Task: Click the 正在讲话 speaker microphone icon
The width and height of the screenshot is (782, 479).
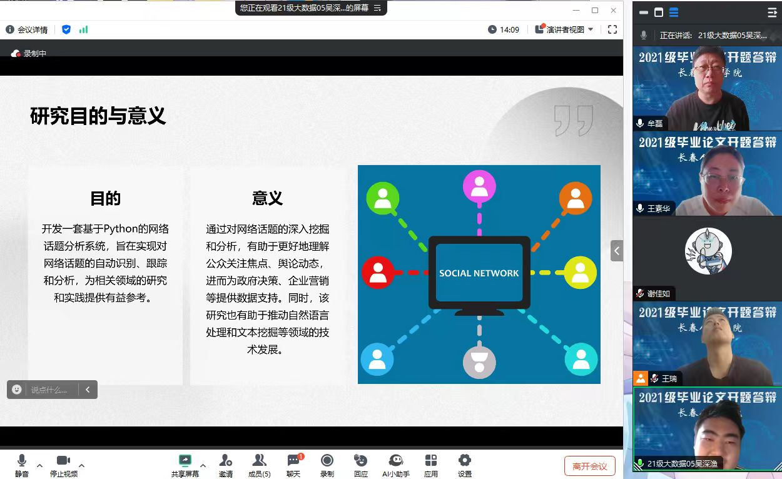Action: [x=644, y=35]
